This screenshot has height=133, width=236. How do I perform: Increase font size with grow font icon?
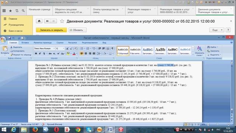[x=67, y=48]
